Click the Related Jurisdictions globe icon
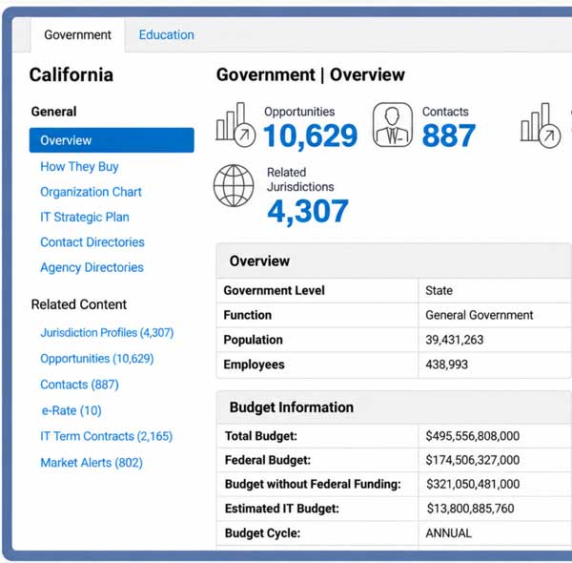Screen dimensions: 572x563 pyautogui.click(x=234, y=185)
